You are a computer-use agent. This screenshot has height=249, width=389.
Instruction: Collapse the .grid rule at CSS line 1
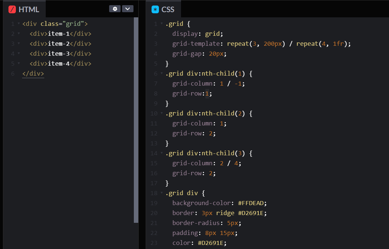click(161, 24)
